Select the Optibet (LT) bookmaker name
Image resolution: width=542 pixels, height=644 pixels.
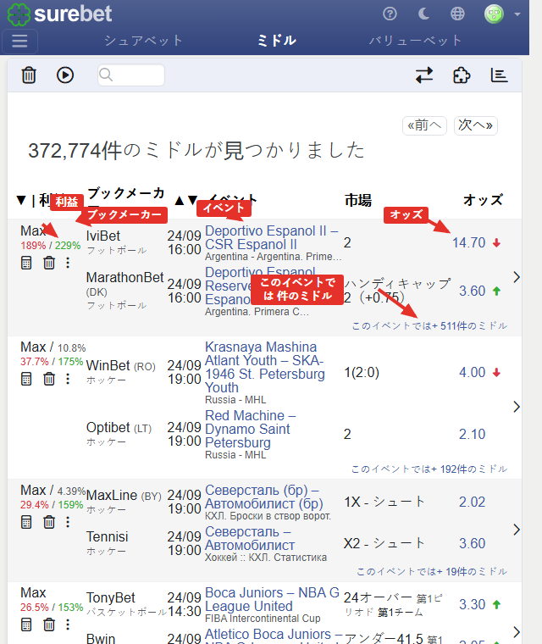point(119,428)
